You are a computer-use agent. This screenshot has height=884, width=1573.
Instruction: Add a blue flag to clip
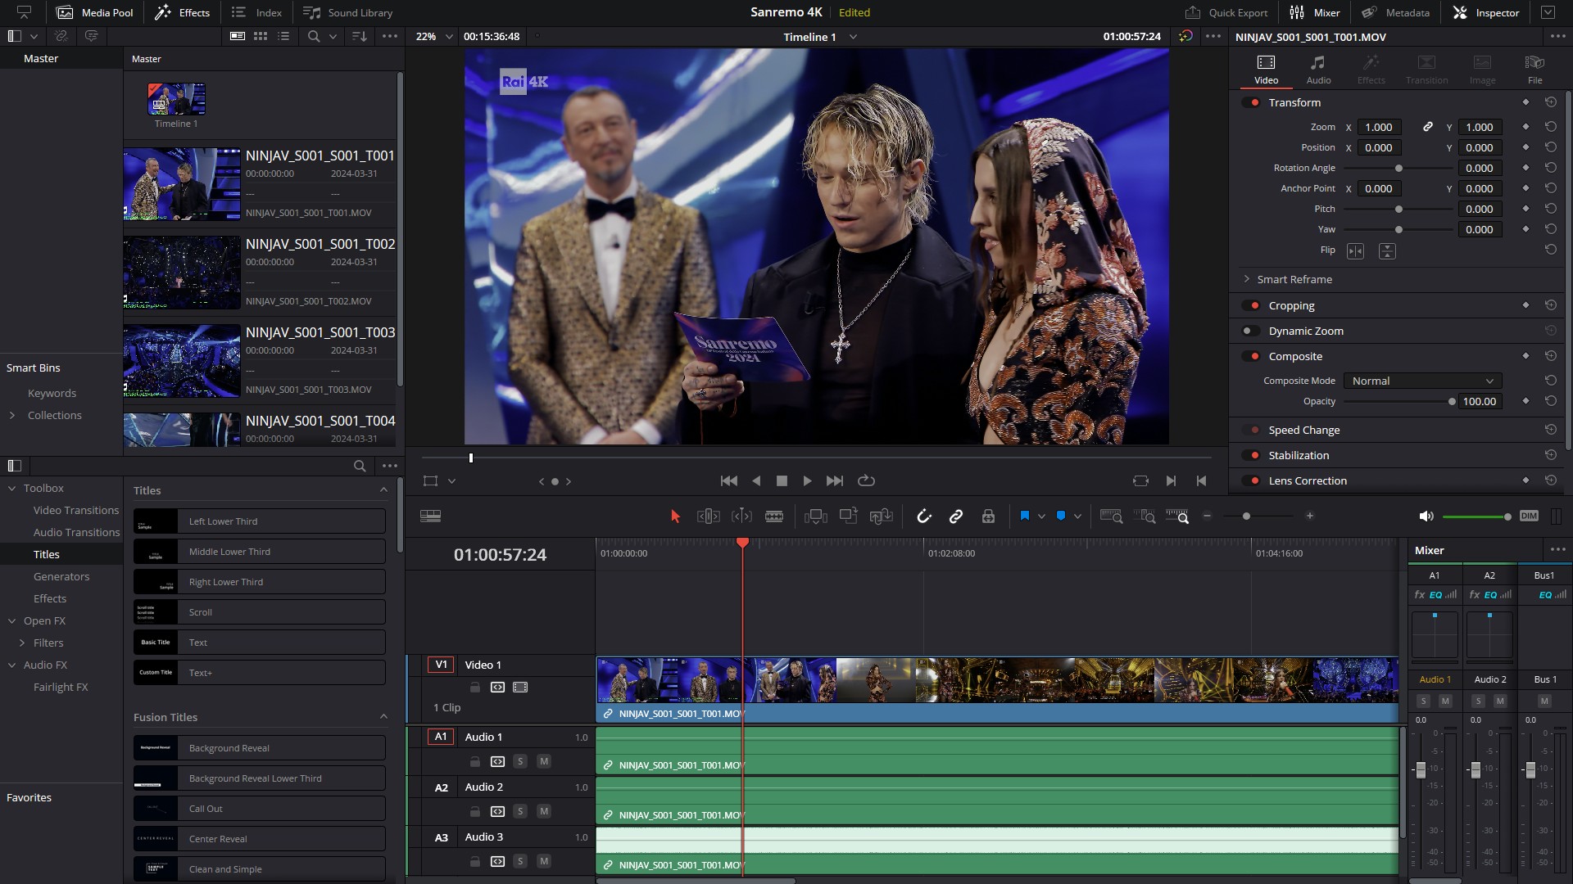[x=1024, y=516]
